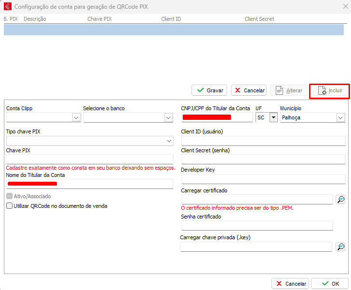Click into the Developer Key field
The image size is (351, 290).
263,179
